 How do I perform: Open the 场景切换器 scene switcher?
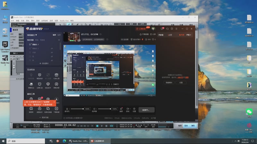[48, 110]
